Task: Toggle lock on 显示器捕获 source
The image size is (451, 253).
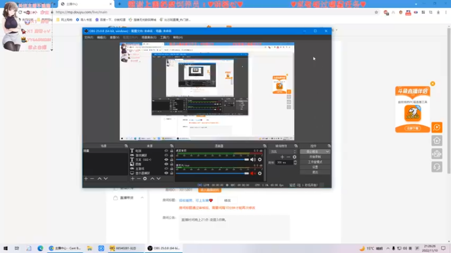Action: [x=171, y=173]
